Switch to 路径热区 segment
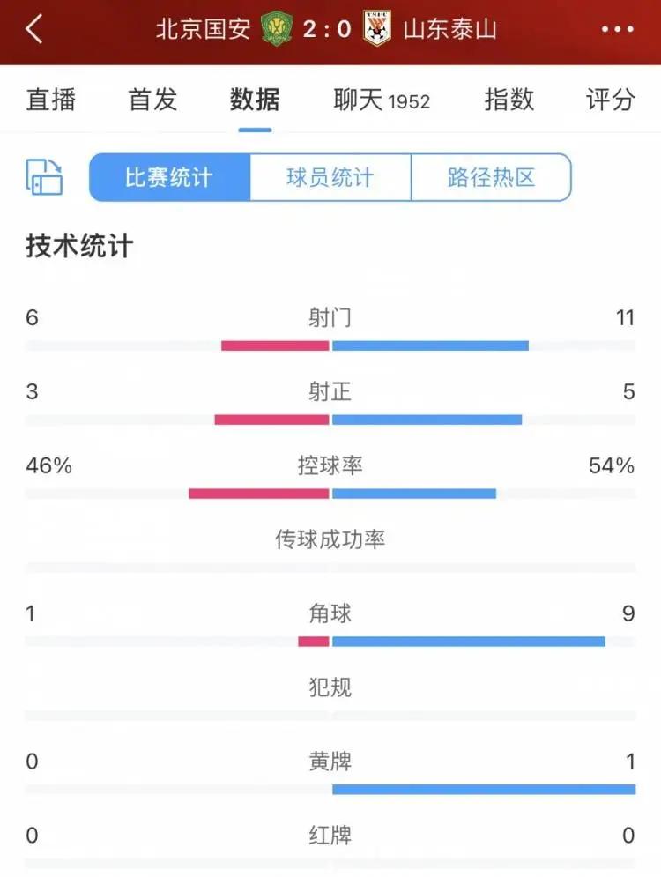 pos(491,177)
